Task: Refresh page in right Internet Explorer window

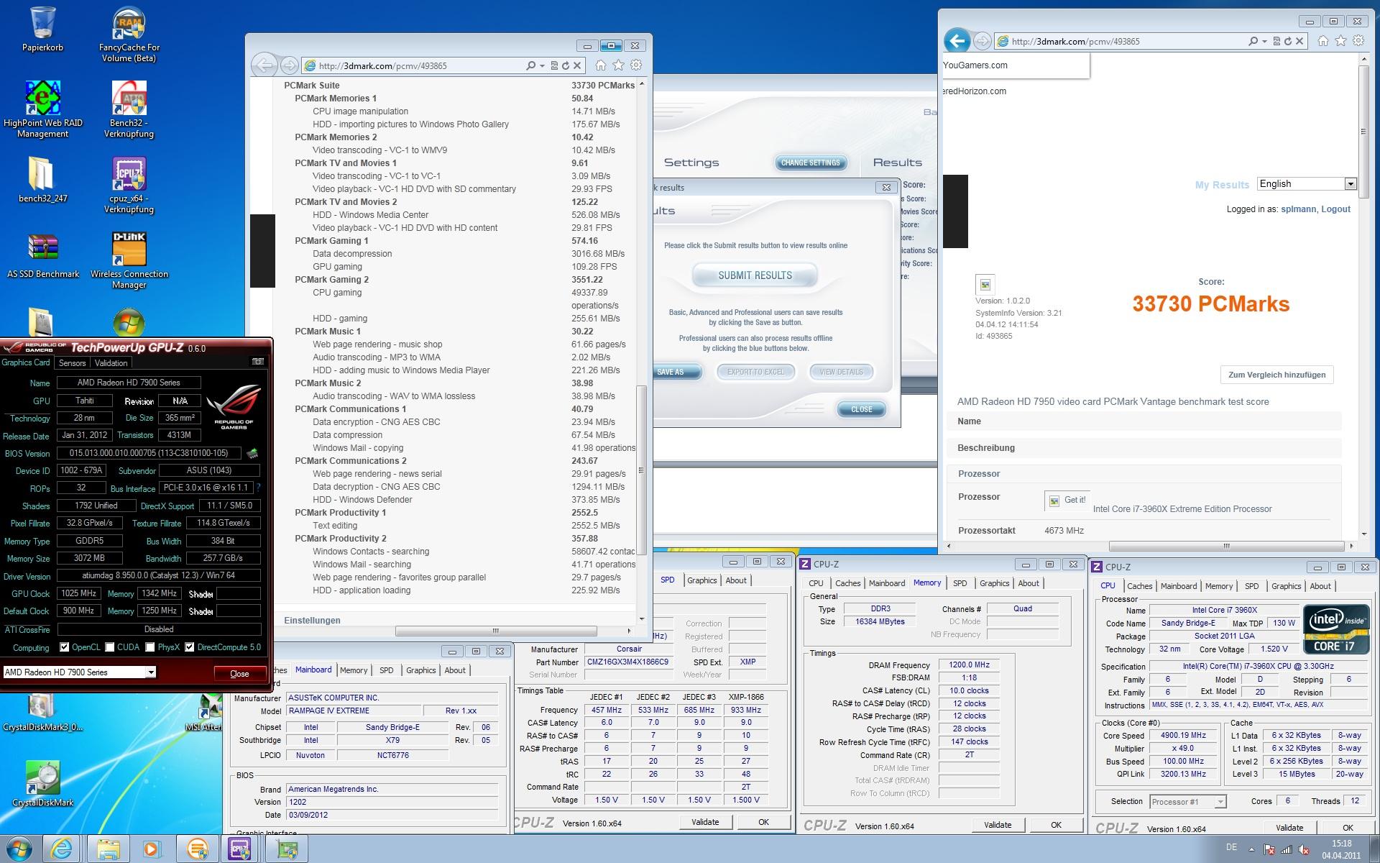Action: [x=1287, y=41]
